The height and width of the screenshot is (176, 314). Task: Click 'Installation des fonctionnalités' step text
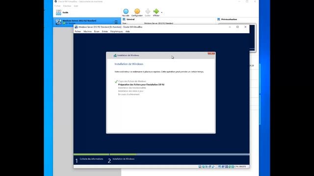coord(132,88)
